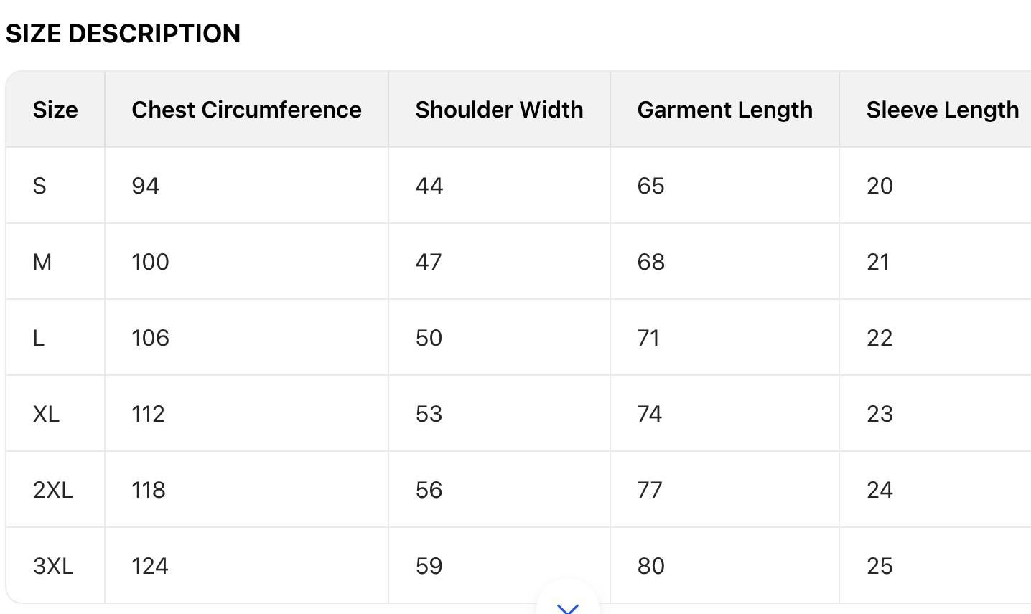
Task: Click the Shoulder Width column header
Action: [499, 110]
